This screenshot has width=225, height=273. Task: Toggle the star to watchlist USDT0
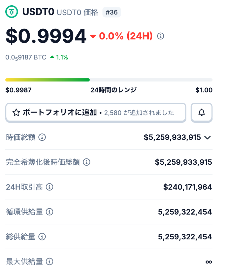click(15, 112)
